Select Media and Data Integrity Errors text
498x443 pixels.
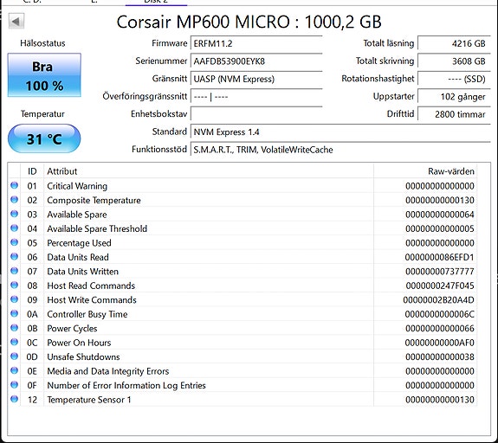pyautogui.click(x=108, y=371)
